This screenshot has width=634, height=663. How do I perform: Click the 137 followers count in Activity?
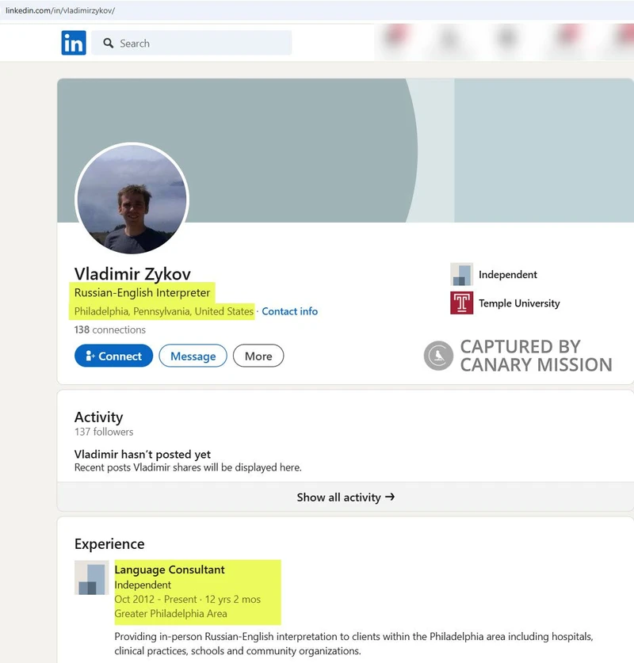click(x=104, y=432)
